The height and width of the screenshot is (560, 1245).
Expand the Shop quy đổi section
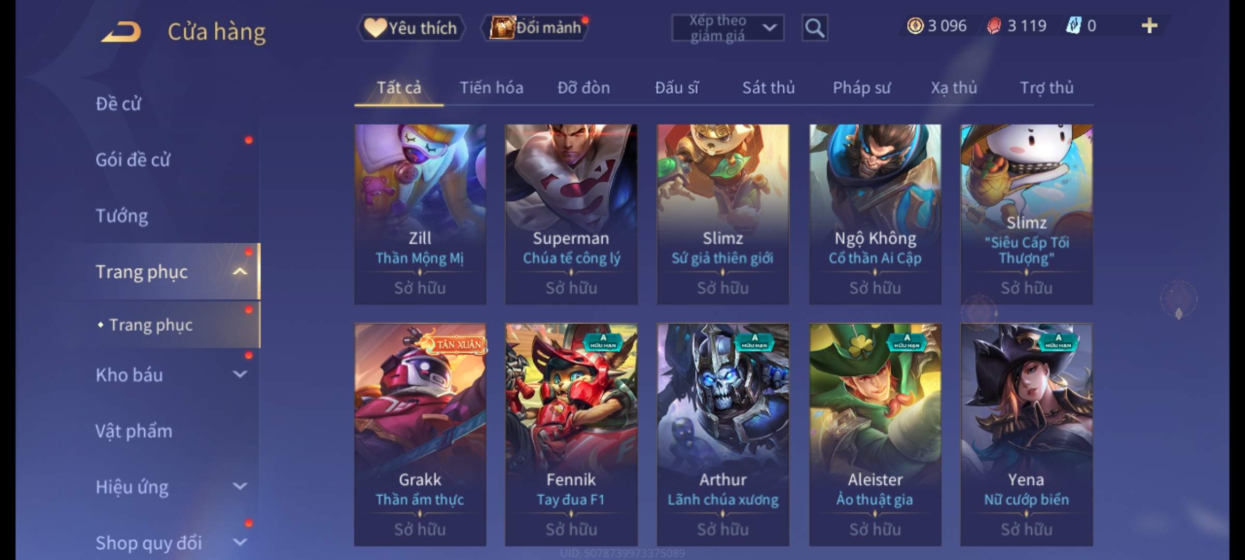click(x=240, y=542)
